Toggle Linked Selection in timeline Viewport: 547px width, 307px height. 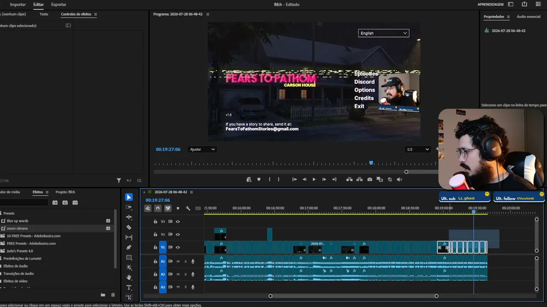click(x=168, y=208)
